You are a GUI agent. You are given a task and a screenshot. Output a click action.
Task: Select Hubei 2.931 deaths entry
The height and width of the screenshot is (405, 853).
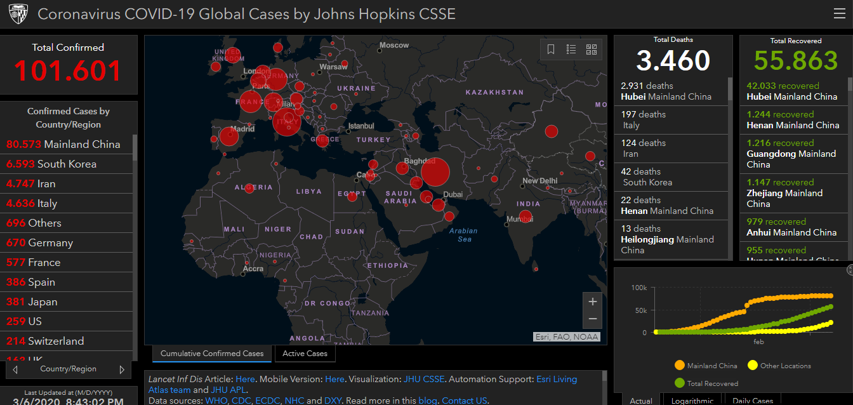pos(671,91)
